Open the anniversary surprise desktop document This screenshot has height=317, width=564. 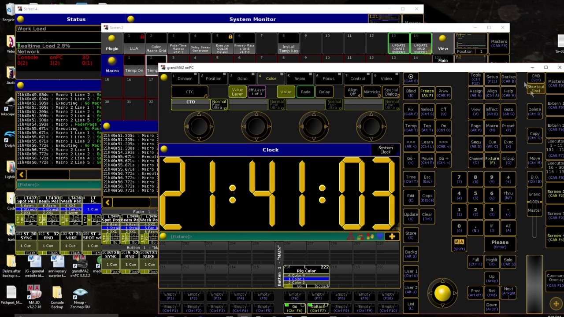click(57, 266)
